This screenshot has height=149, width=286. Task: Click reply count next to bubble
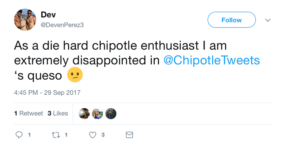29,135
